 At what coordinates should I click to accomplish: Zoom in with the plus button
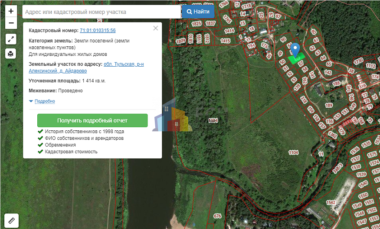[11, 11]
